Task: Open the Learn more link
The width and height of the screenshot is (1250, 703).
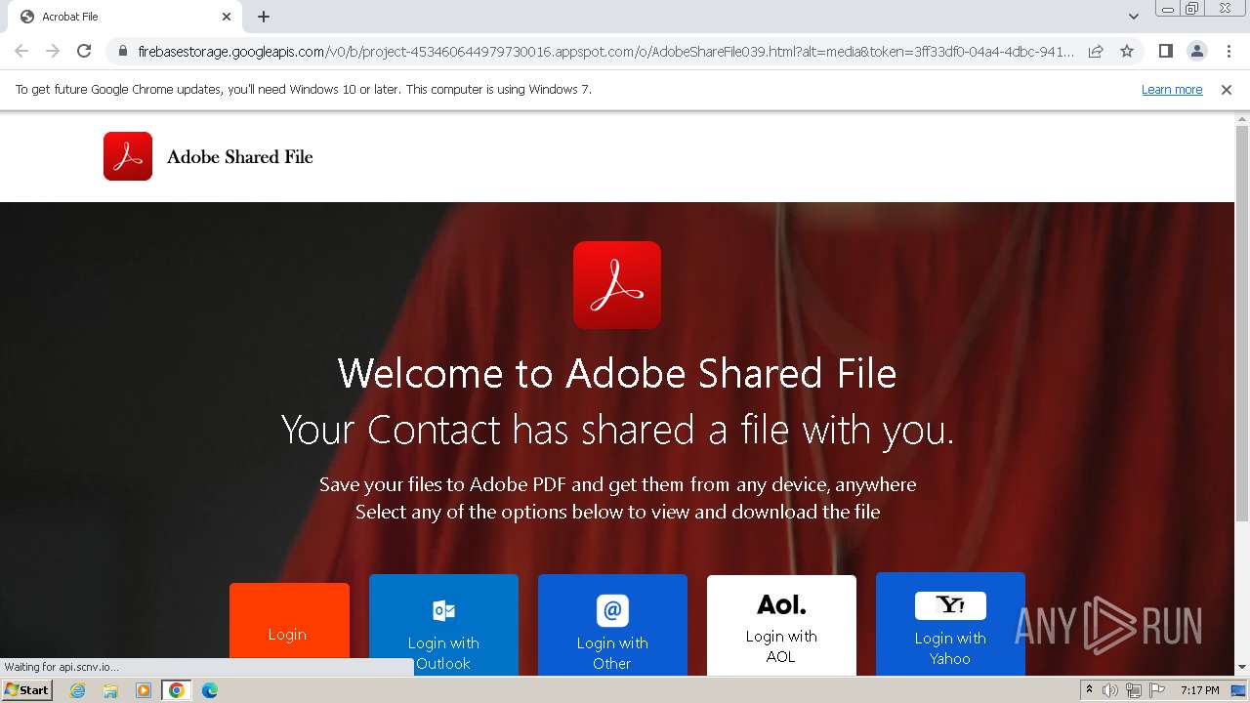Action: [x=1172, y=89]
